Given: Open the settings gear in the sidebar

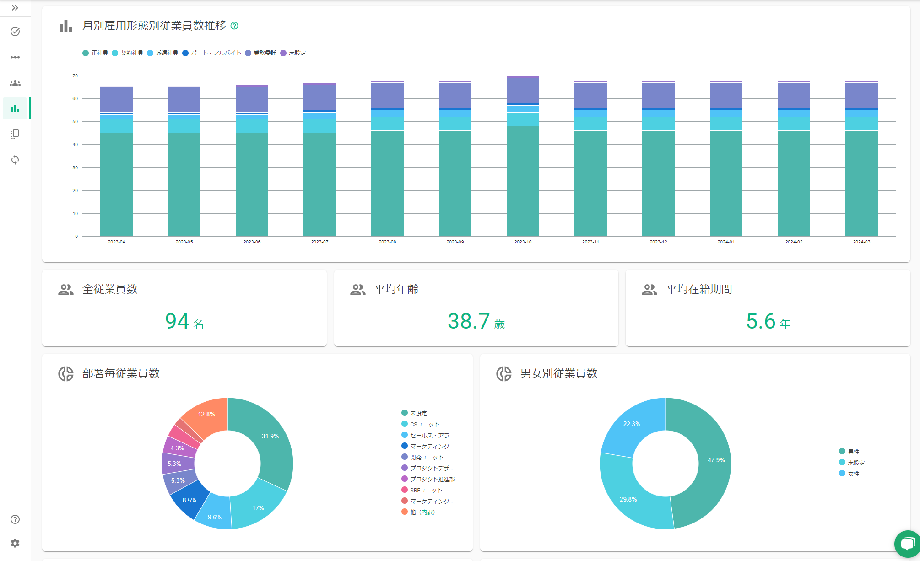Looking at the screenshot, I should point(15,543).
